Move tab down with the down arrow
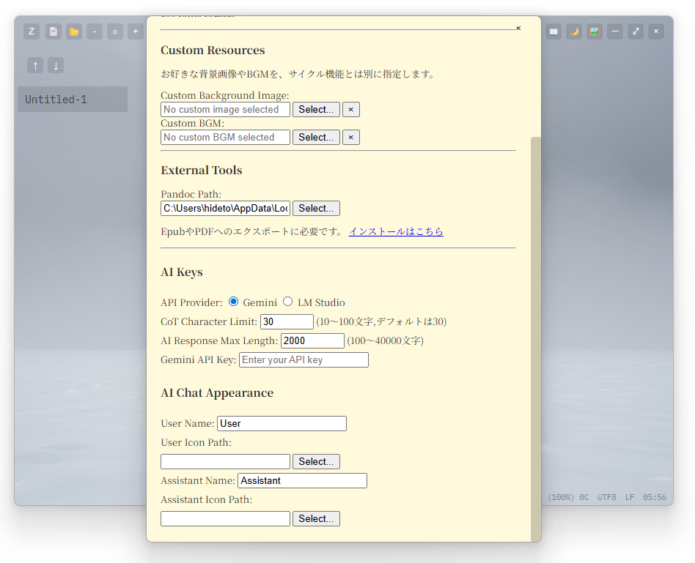Image resolution: width=695 pixels, height=563 pixels. tap(56, 65)
